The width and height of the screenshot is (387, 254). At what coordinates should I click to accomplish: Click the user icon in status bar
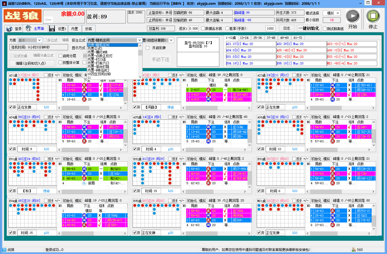pyautogui.click(x=354, y=250)
